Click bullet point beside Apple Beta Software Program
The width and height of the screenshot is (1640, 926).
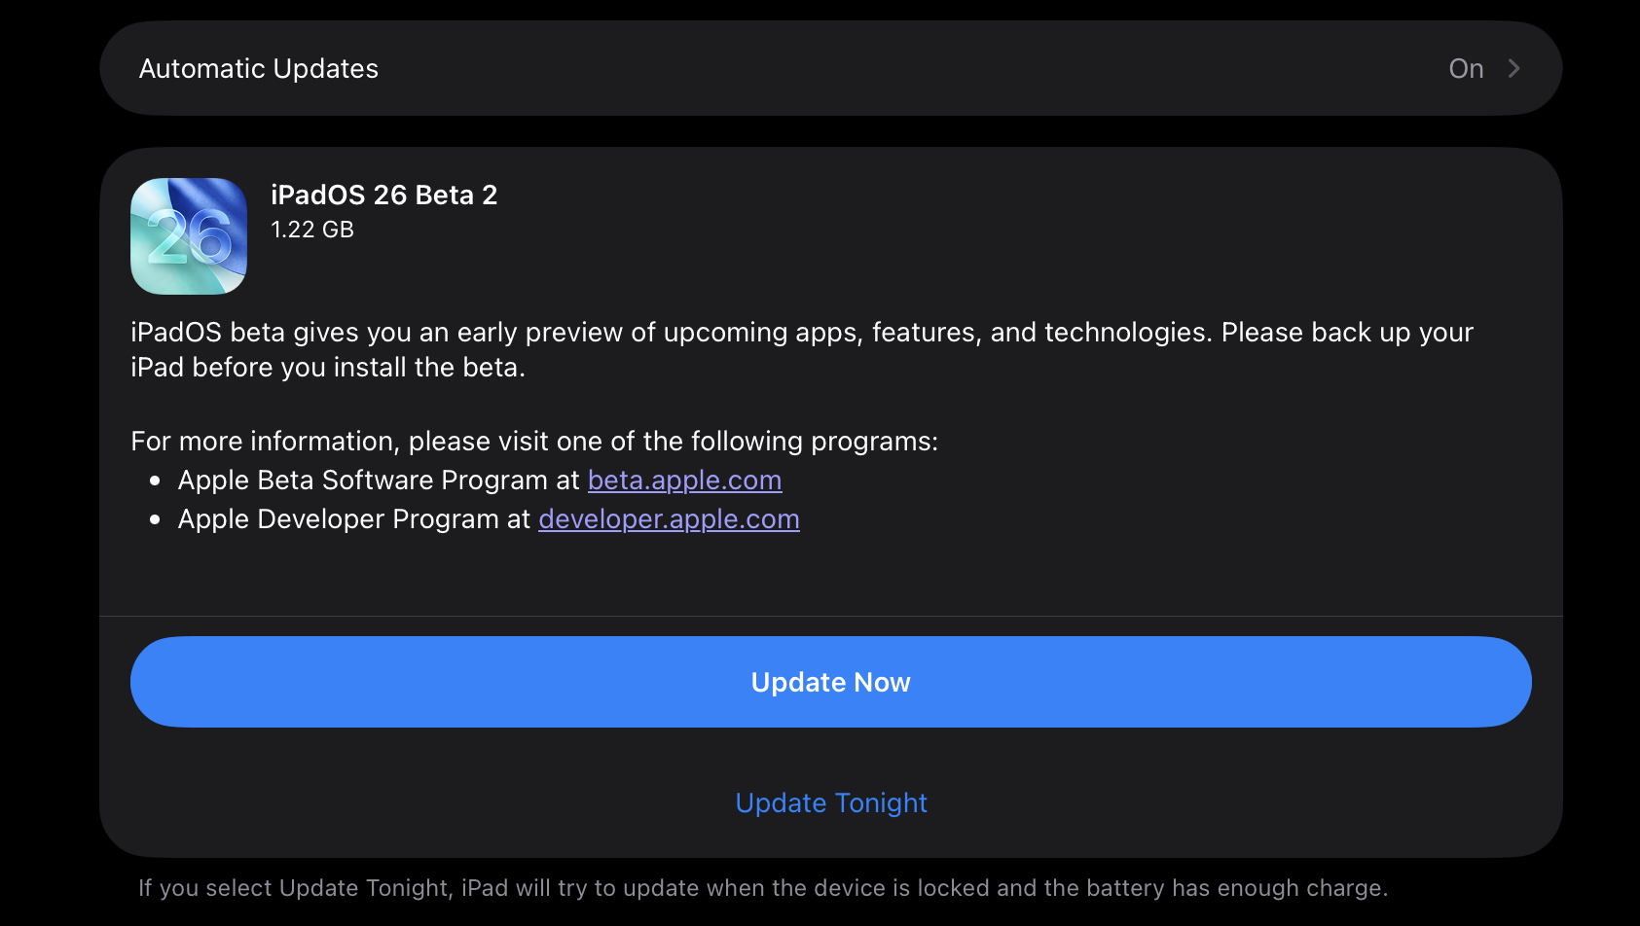pyautogui.click(x=155, y=481)
